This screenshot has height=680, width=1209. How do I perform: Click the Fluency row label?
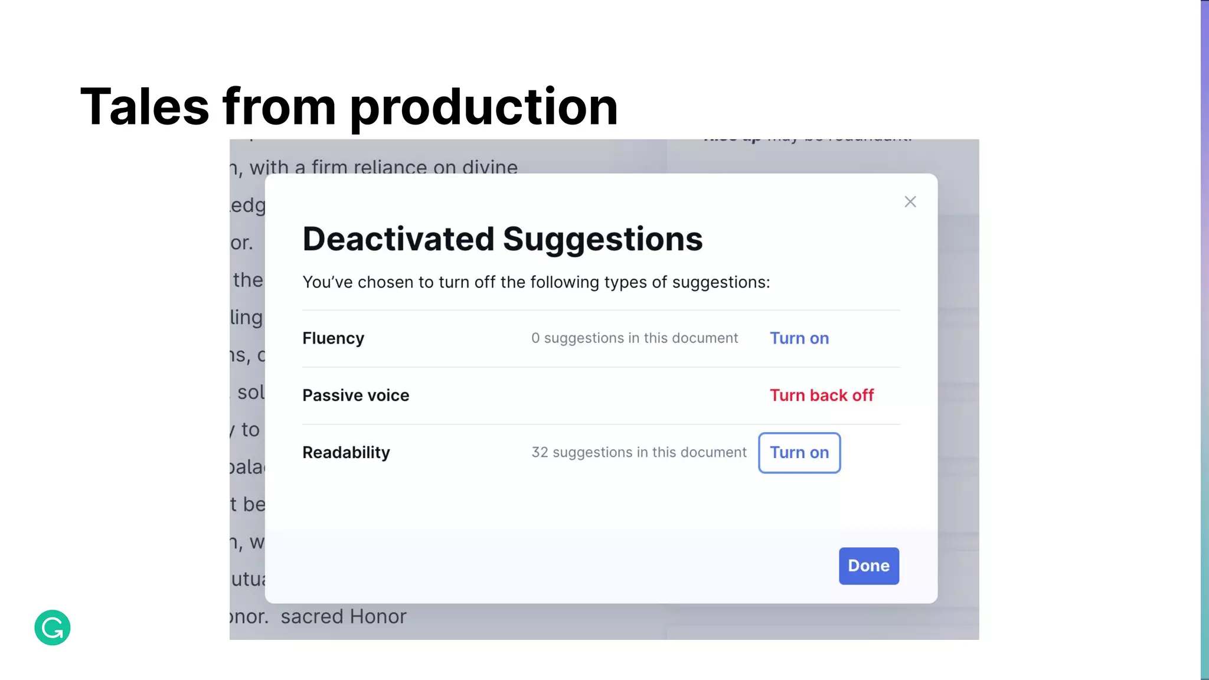pyautogui.click(x=333, y=338)
